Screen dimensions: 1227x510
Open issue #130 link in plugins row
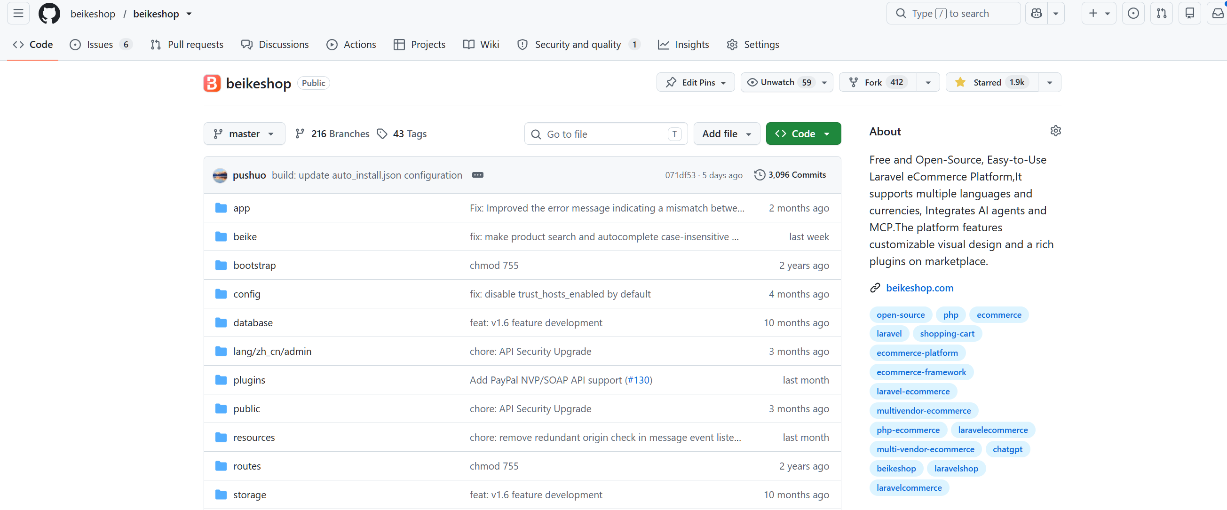tap(638, 380)
